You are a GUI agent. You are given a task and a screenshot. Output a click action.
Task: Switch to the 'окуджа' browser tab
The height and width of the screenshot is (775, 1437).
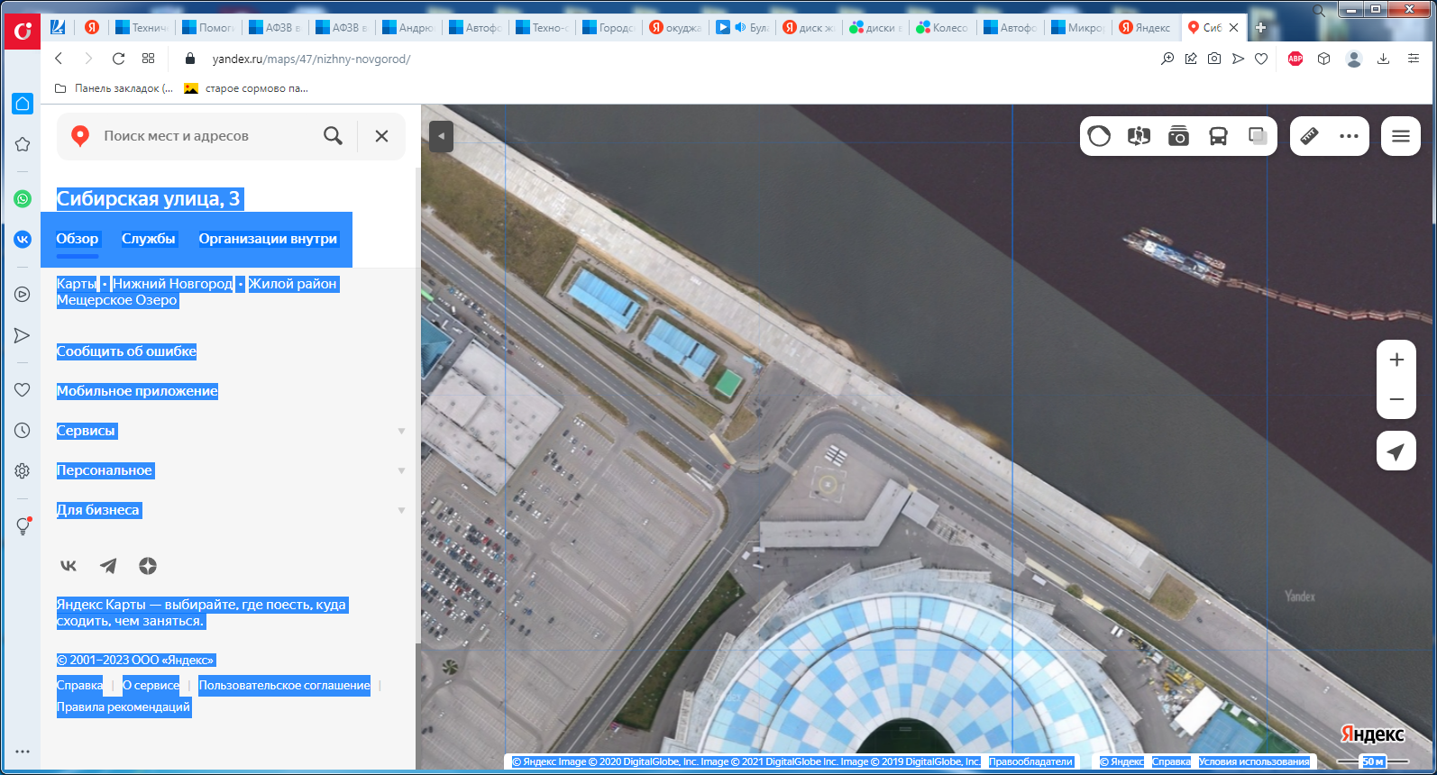pyautogui.click(x=676, y=28)
